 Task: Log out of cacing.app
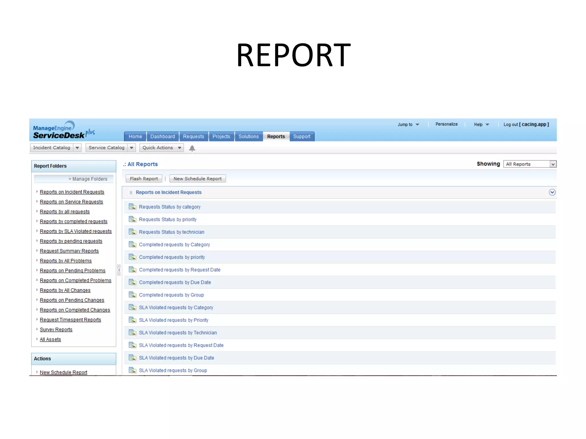[526, 124]
